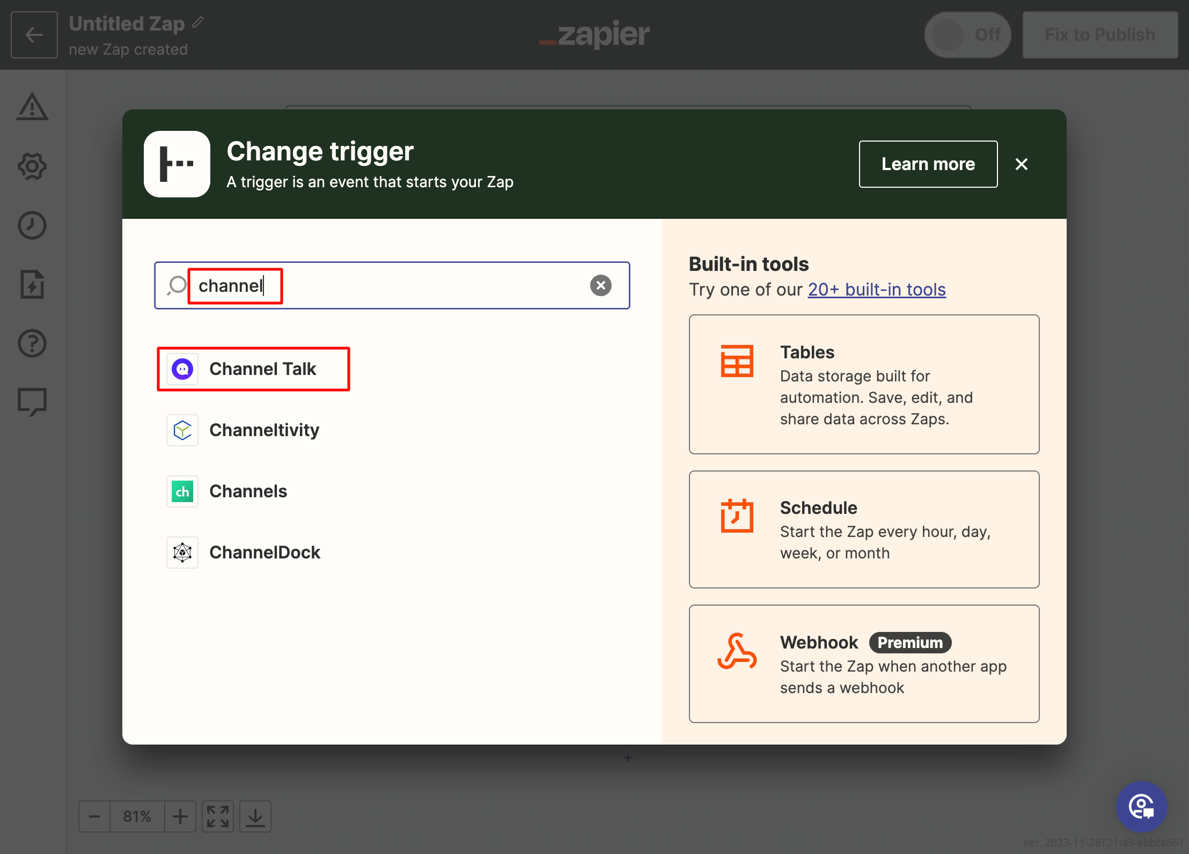Click the download export icon

255,817
